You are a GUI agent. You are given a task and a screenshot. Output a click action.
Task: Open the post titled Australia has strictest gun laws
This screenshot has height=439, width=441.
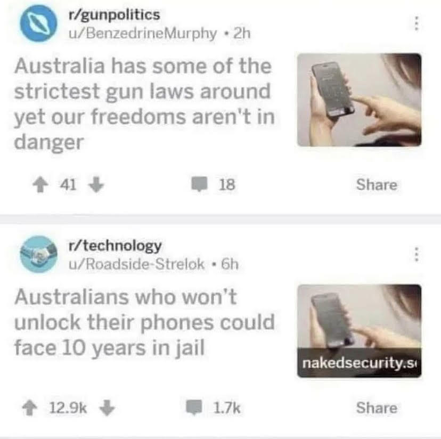[x=144, y=104]
